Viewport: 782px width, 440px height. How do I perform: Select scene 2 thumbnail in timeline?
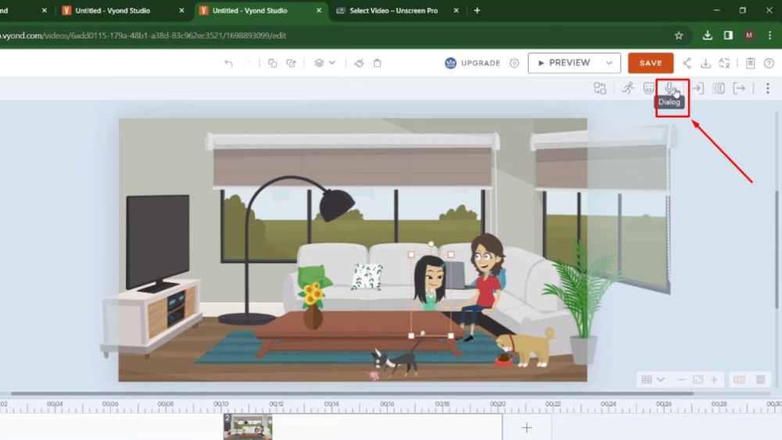[248, 427]
